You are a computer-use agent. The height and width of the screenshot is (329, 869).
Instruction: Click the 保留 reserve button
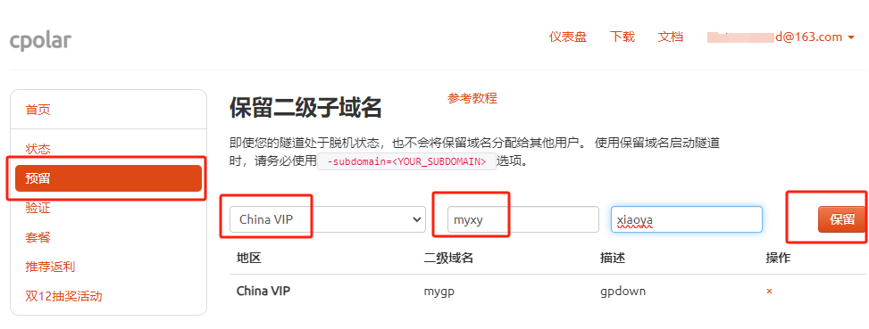(x=842, y=219)
